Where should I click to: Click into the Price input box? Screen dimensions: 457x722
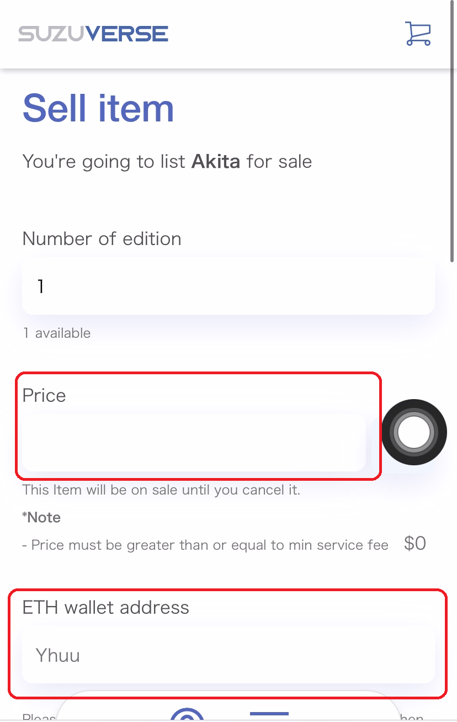pyautogui.click(x=193, y=443)
